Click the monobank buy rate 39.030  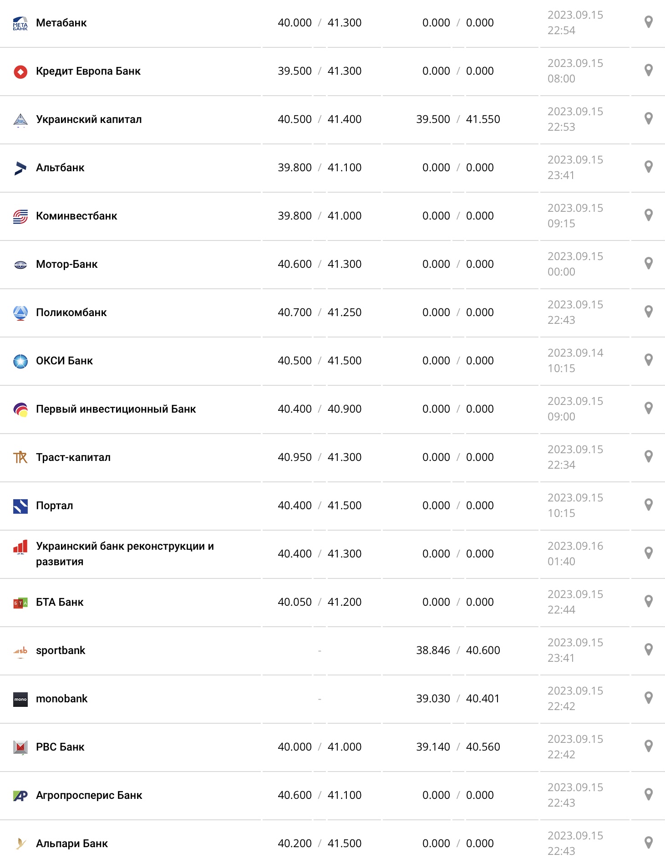click(x=434, y=698)
